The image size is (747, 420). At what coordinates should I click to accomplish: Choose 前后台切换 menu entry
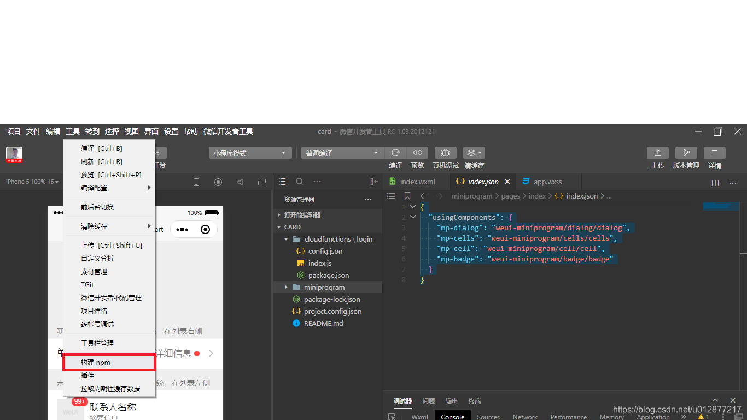pyautogui.click(x=109, y=207)
